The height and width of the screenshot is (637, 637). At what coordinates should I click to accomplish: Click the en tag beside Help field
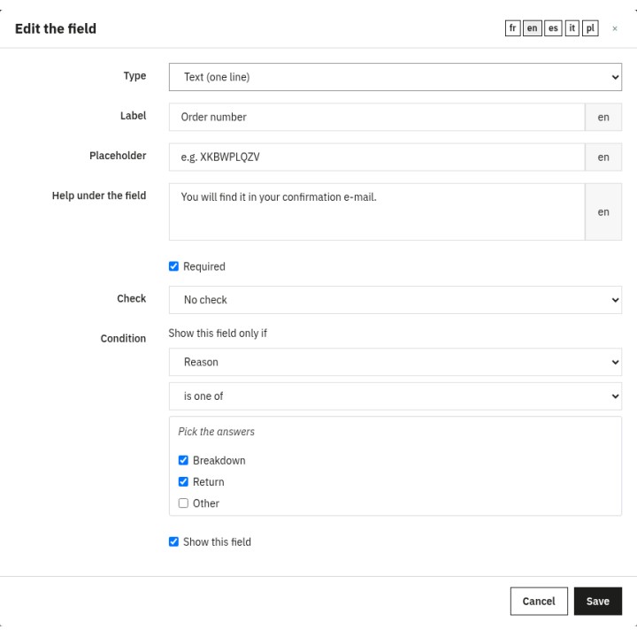[x=603, y=211]
